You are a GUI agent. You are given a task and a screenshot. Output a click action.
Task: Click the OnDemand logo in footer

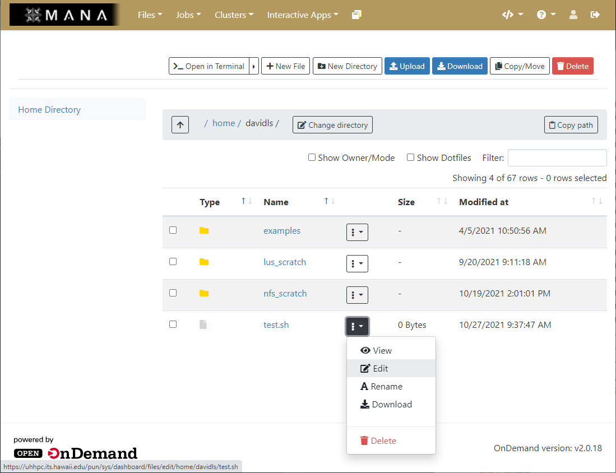pyautogui.click(x=76, y=453)
